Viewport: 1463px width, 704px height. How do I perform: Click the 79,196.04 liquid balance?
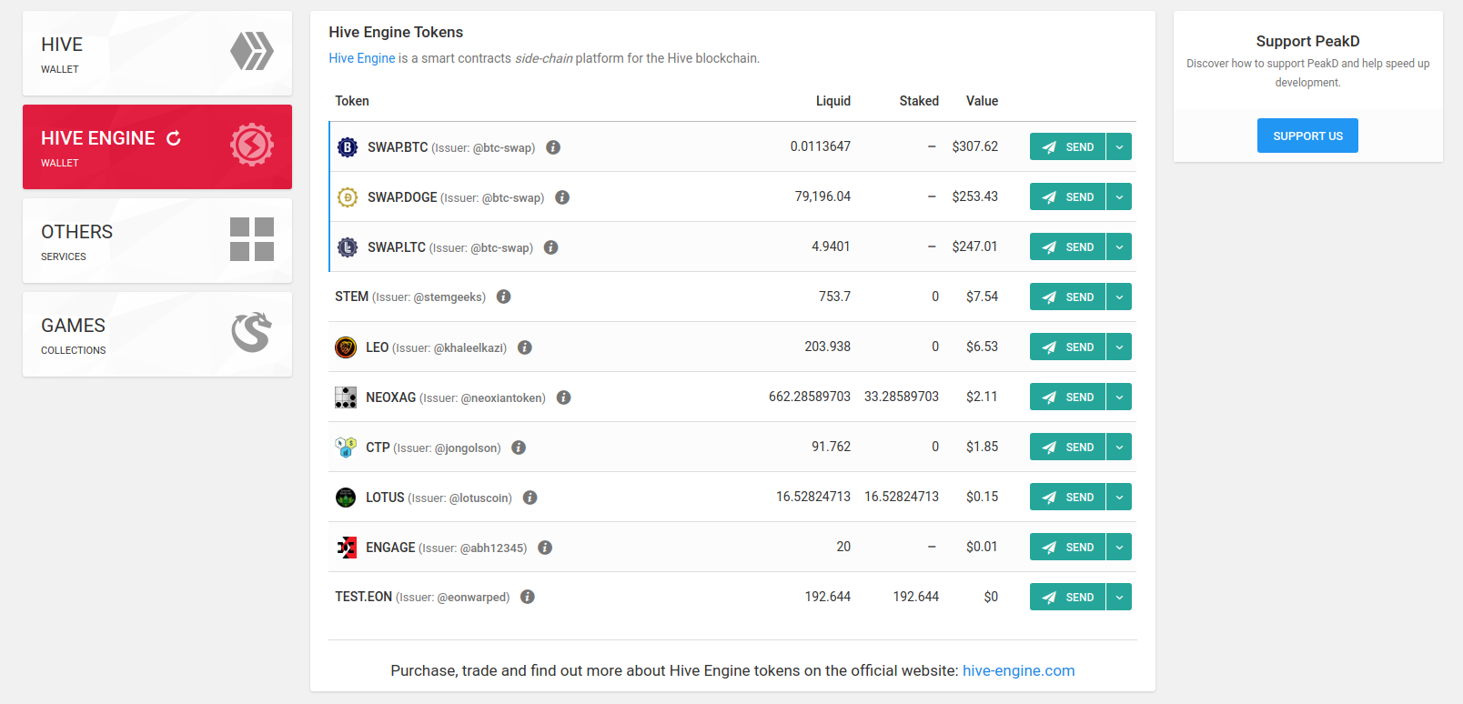(822, 196)
